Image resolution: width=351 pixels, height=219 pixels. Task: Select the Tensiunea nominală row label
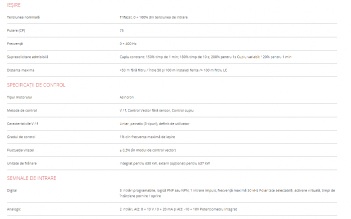(x=24, y=17)
